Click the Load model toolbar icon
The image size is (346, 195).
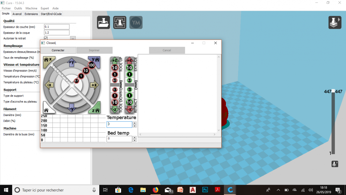coord(103,22)
